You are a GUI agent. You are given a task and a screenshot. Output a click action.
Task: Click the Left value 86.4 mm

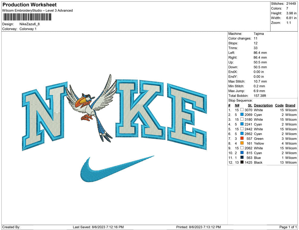click(260, 53)
